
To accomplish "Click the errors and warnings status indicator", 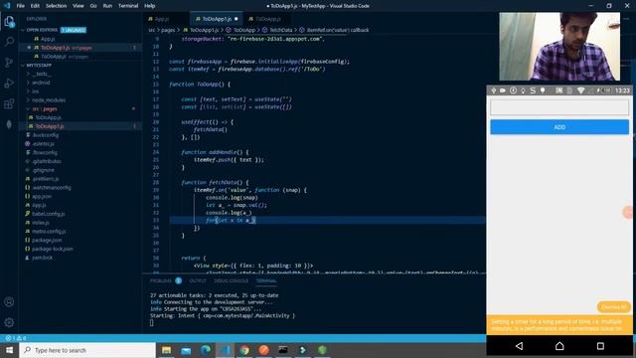I will (16, 338).
